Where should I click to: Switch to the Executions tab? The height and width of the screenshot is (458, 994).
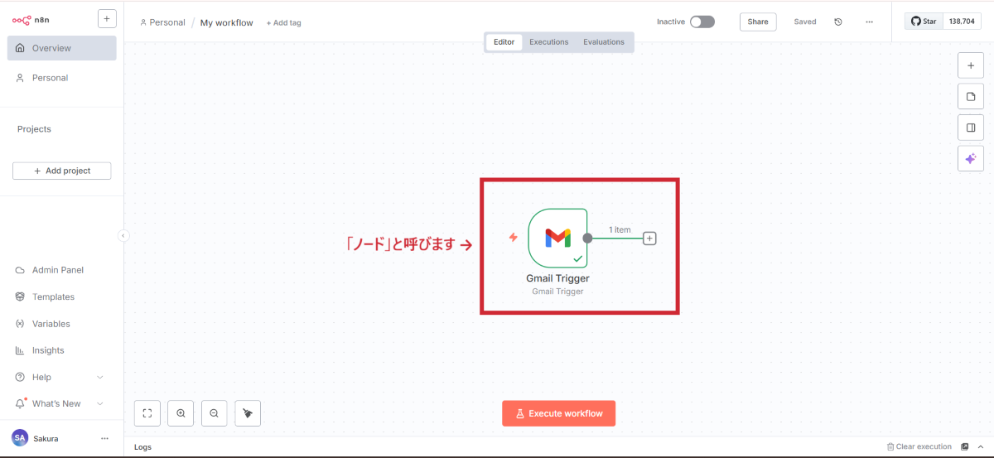pos(548,42)
